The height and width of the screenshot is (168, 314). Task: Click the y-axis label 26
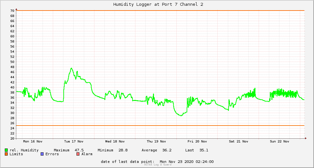[x=12, y=123]
